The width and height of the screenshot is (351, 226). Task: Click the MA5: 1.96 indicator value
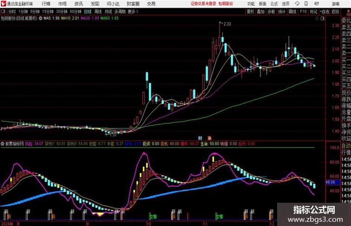pos(52,18)
